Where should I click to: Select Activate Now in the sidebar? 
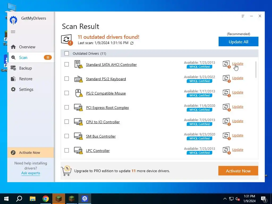tap(31, 152)
